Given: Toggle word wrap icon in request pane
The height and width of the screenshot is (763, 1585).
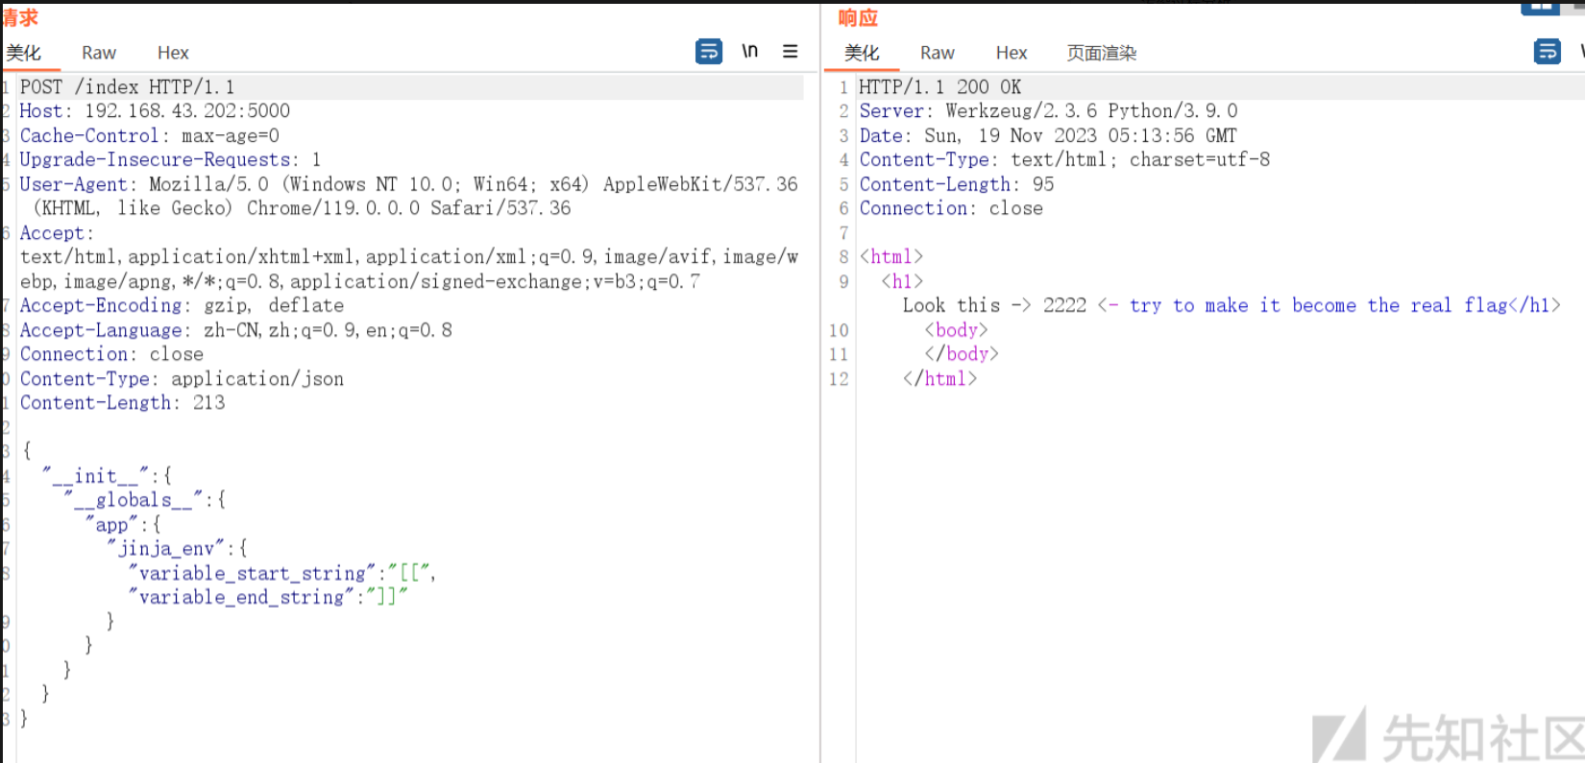Looking at the screenshot, I should coord(709,51).
